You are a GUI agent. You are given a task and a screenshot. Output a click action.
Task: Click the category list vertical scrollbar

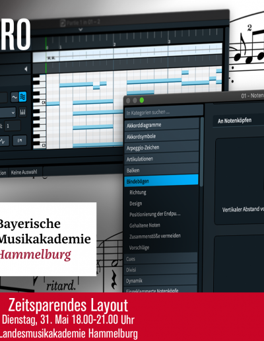tap(202, 152)
